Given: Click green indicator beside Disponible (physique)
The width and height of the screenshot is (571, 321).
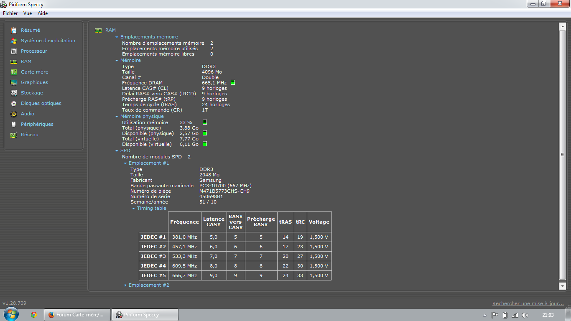Looking at the screenshot, I should [205, 133].
